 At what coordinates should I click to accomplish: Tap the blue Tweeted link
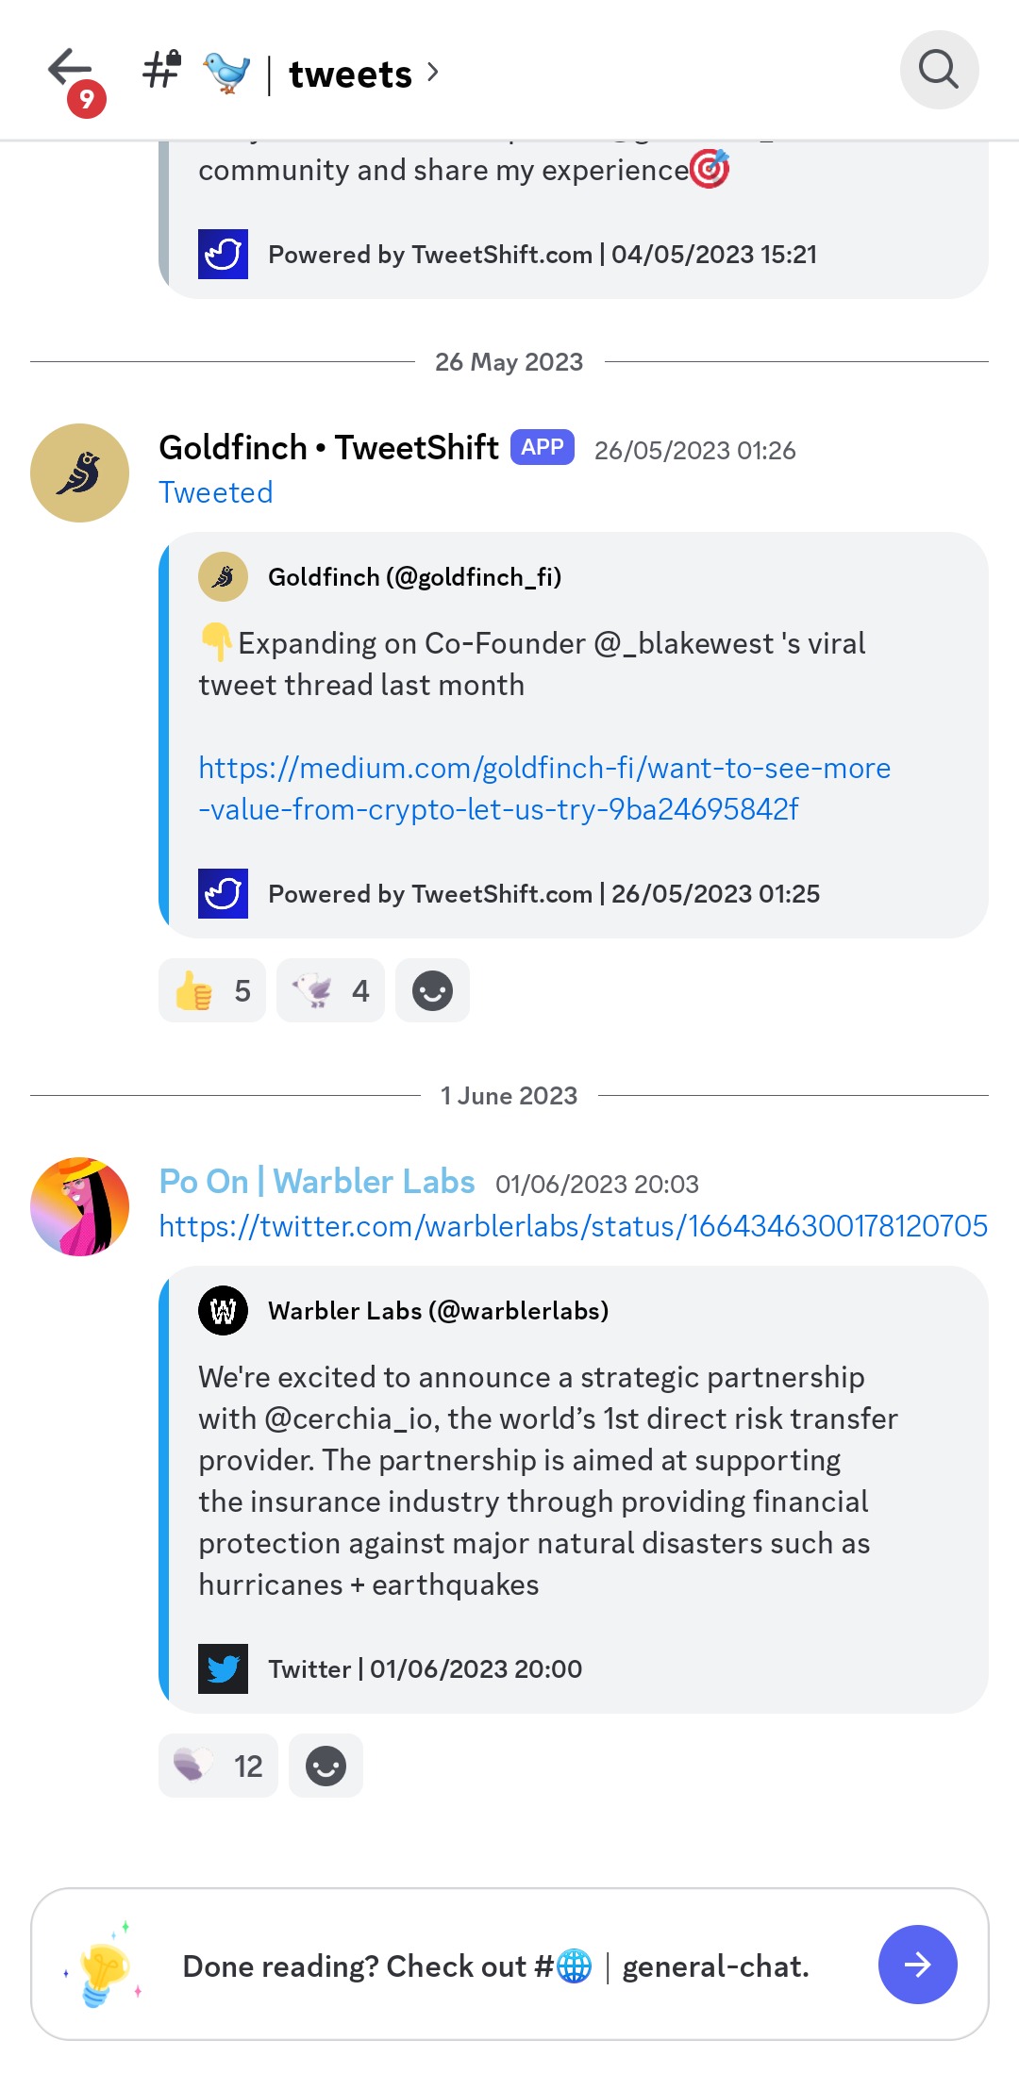(216, 492)
